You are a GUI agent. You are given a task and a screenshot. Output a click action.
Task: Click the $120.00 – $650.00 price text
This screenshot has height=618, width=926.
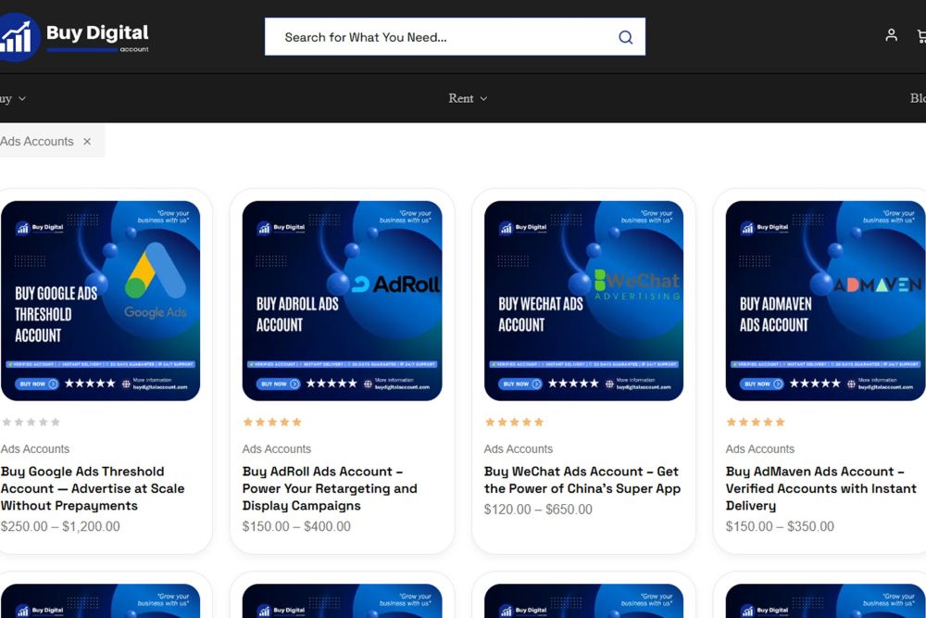538,510
